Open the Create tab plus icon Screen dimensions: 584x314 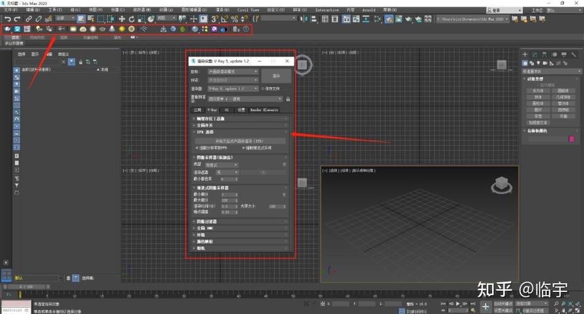click(525, 54)
